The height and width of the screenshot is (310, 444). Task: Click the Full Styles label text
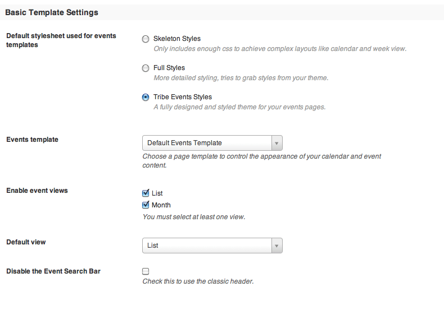pyautogui.click(x=169, y=68)
